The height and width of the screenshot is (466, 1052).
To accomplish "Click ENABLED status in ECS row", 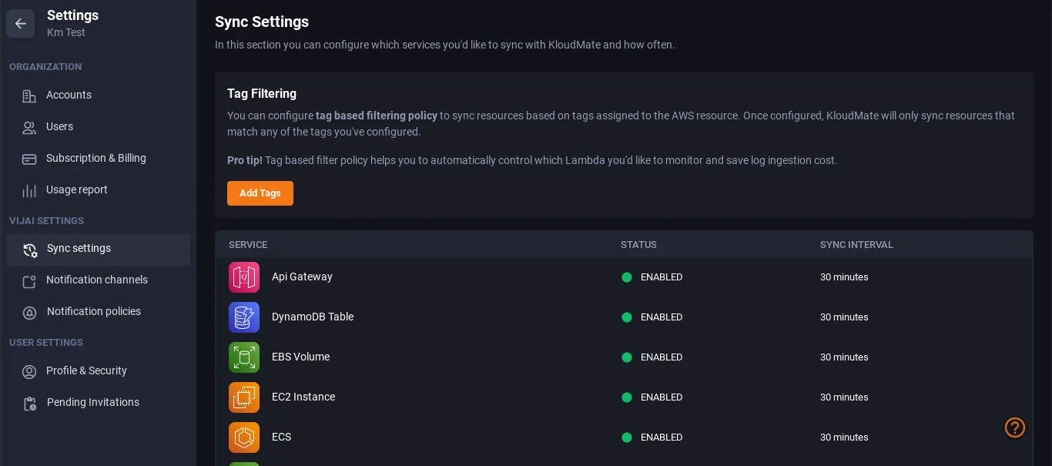I will coord(662,438).
